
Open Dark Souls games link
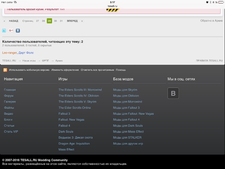[x=66, y=132]
